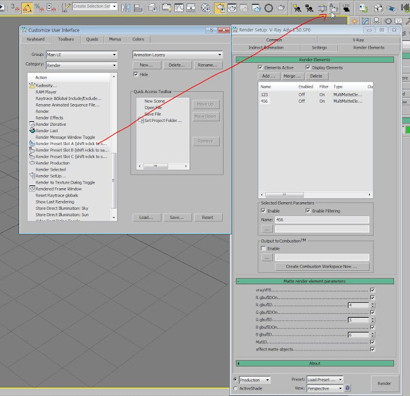410x396 pixels.
Task: Click the Add ... render element button
Action: click(x=269, y=76)
